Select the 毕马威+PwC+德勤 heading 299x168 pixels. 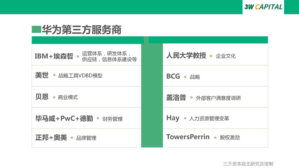[x=64, y=119]
